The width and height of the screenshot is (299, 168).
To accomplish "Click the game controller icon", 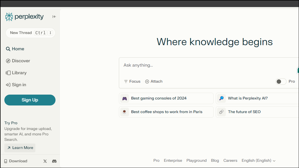I will click(125, 98).
